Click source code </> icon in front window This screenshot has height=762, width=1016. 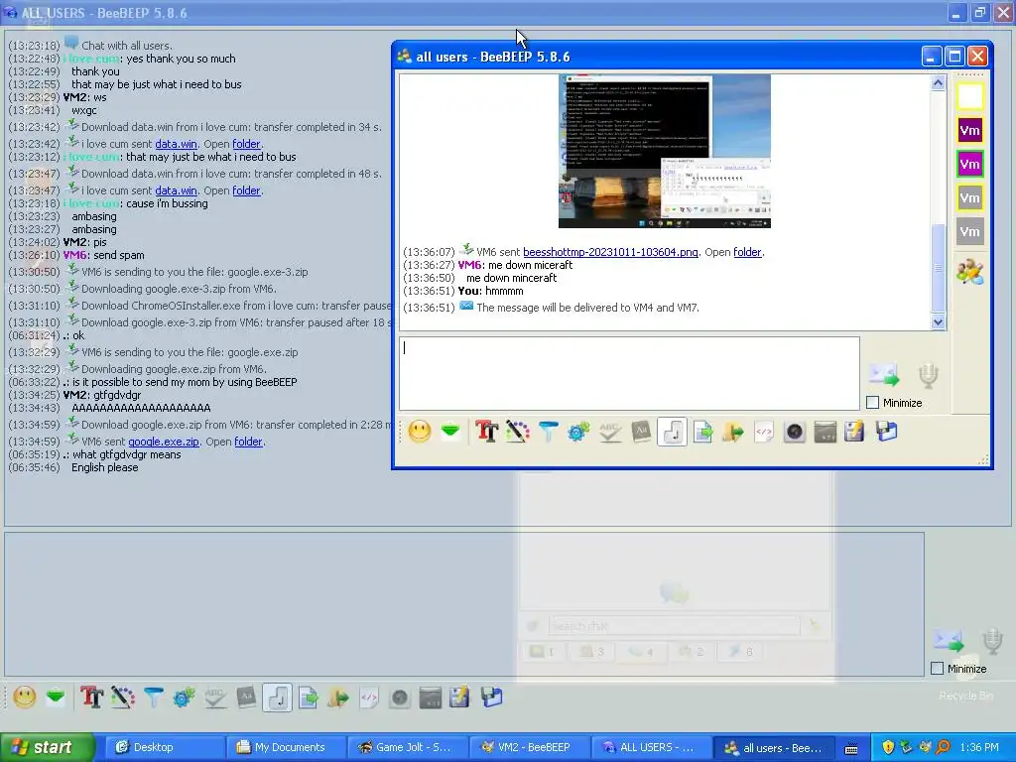tap(764, 432)
